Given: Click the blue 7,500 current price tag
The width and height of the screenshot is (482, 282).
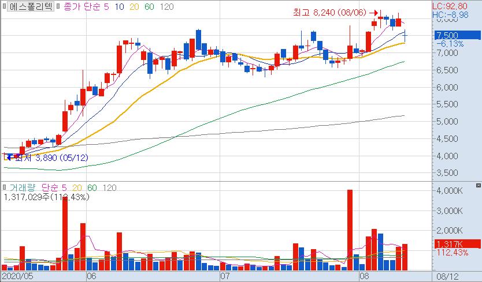Looking at the screenshot, I should click(x=457, y=35).
